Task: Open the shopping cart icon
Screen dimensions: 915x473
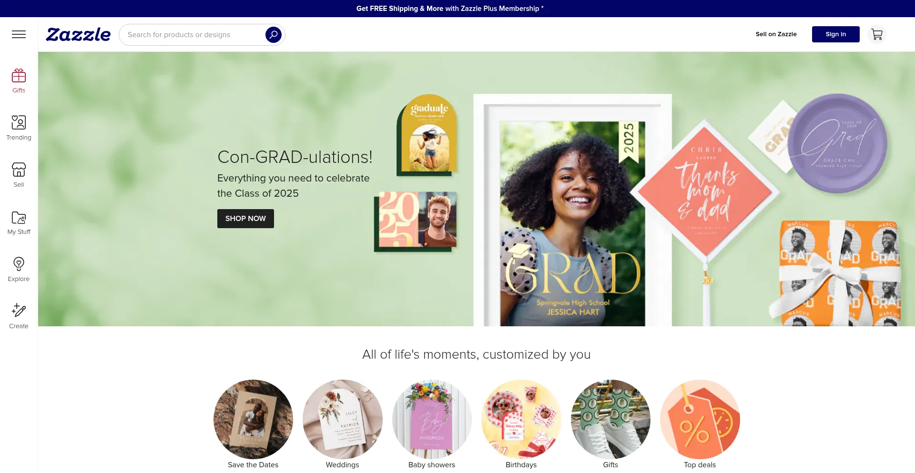Action: pyautogui.click(x=876, y=34)
